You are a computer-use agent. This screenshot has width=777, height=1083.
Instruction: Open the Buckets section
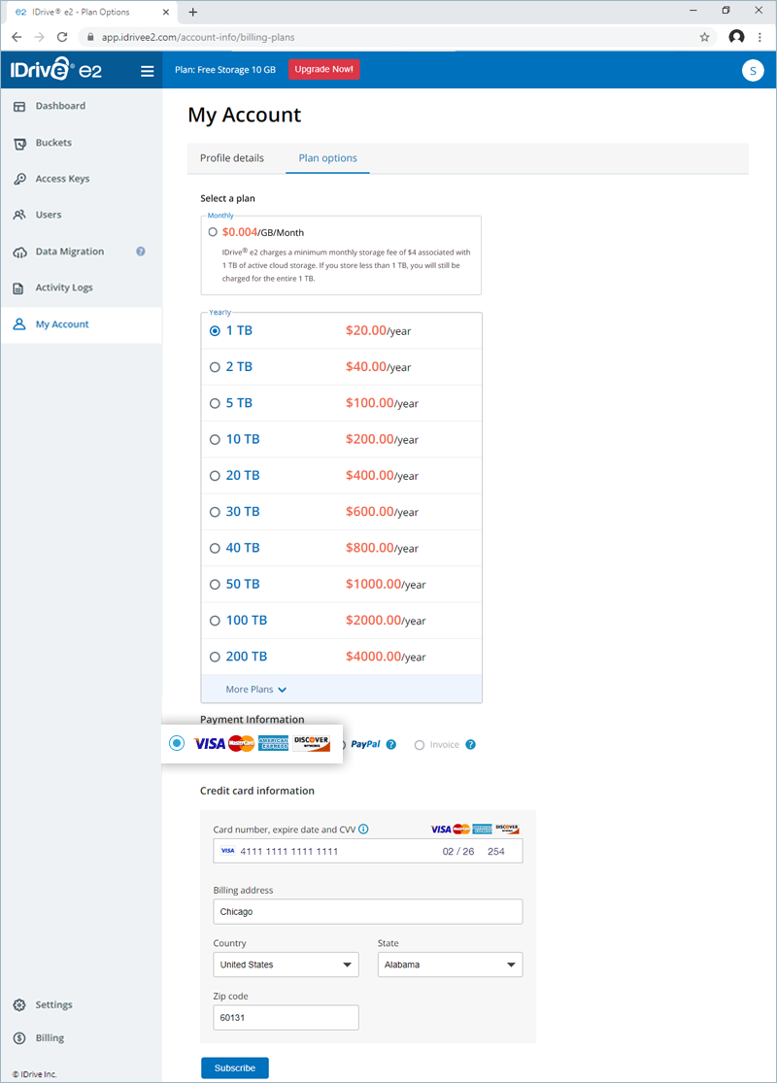(60, 142)
